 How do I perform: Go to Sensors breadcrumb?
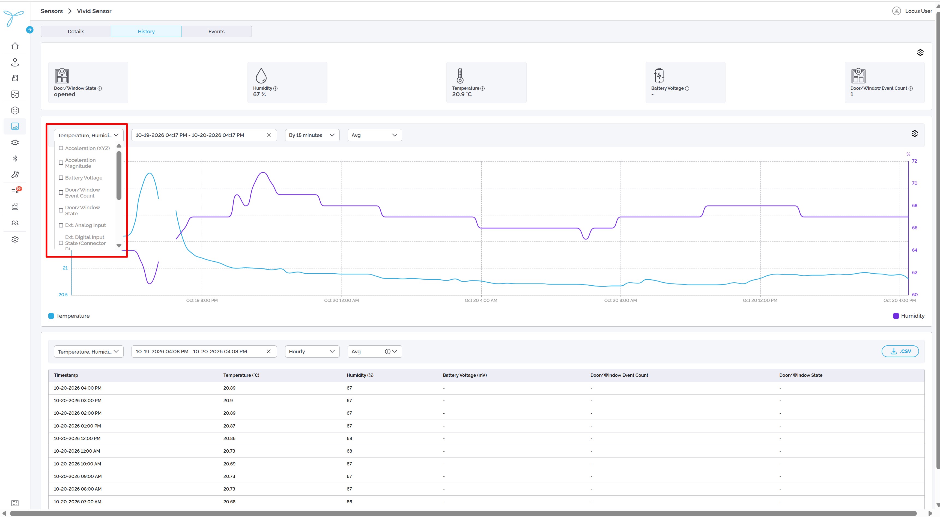pyautogui.click(x=52, y=11)
